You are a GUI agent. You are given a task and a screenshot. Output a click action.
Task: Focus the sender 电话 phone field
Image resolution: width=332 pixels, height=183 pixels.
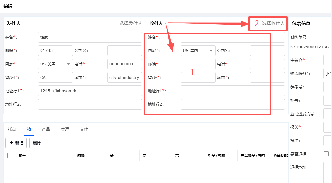(124, 64)
